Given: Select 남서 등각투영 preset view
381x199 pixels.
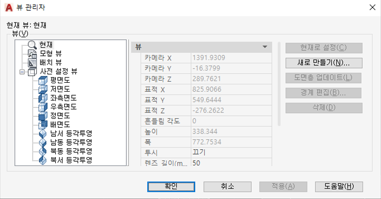Looking at the screenshot, I should 71,134.
